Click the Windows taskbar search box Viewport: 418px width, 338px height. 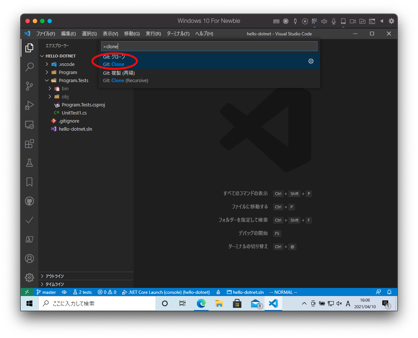pyautogui.click(x=97, y=303)
